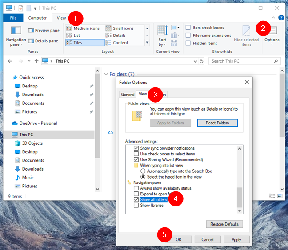Select Automatically type into the Search Box
The image size is (288, 250).
coord(143,171)
